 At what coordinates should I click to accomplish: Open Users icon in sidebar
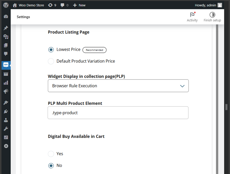pyautogui.click(x=6, y=120)
